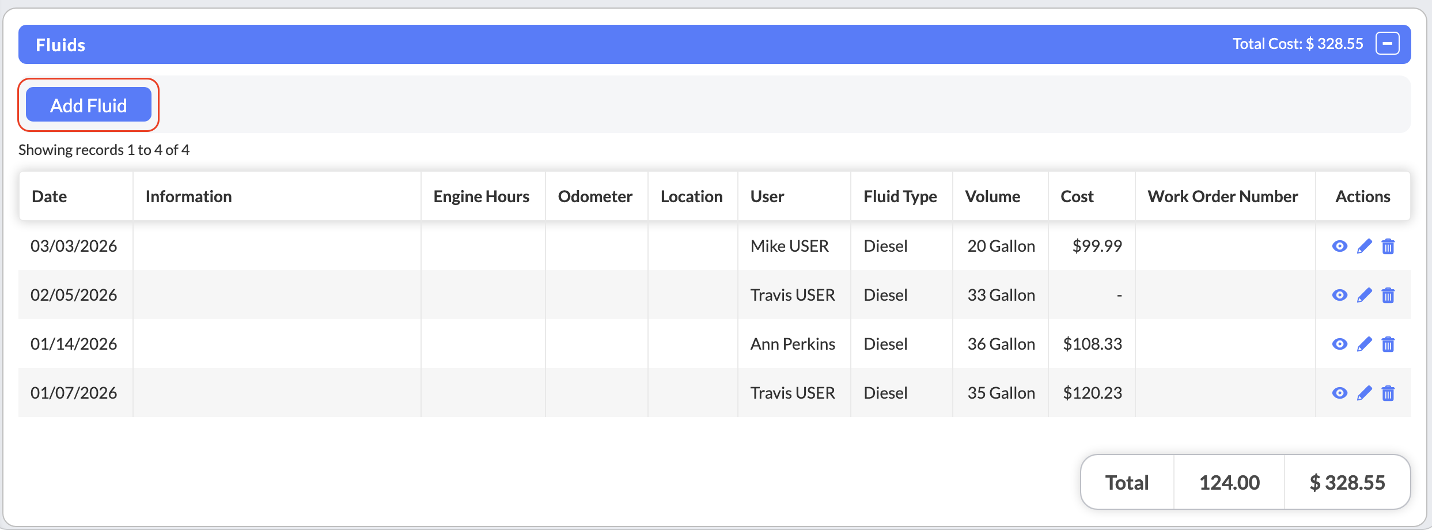
Task: Click the total volume 124.00
Action: pyautogui.click(x=1229, y=482)
